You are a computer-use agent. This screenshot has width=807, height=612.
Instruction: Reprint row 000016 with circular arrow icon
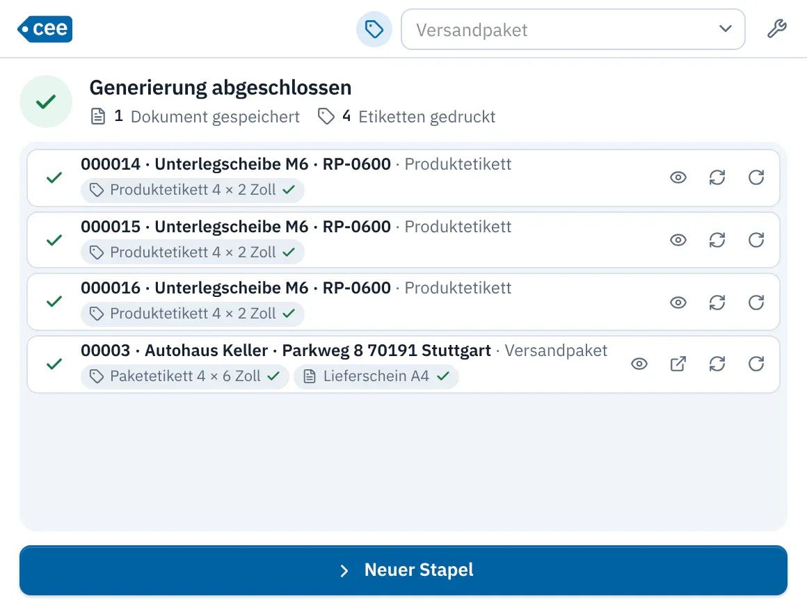point(756,303)
